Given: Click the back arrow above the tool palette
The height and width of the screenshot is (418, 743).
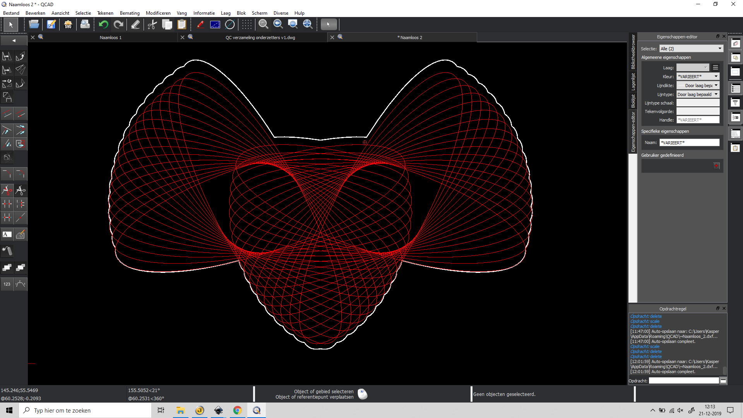Looking at the screenshot, I should [x=14, y=40].
